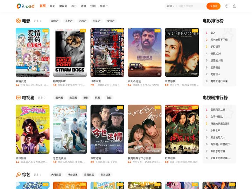The width and height of the screenshot is (252, 189).
Task: Expand 更多 next to 电影 heading
Action: (37, 21)
